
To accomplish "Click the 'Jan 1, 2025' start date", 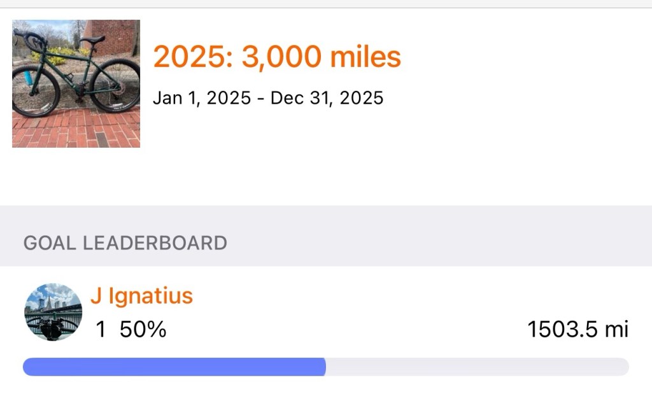I will [x=202, y=98].
